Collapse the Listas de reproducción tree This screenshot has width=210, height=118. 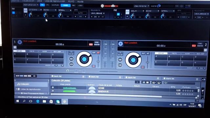(x=16, y=89)
